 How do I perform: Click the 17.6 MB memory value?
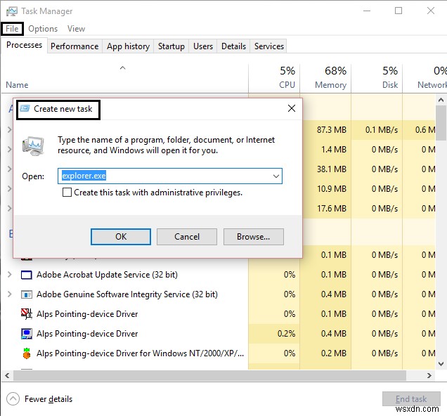[332, 209]
